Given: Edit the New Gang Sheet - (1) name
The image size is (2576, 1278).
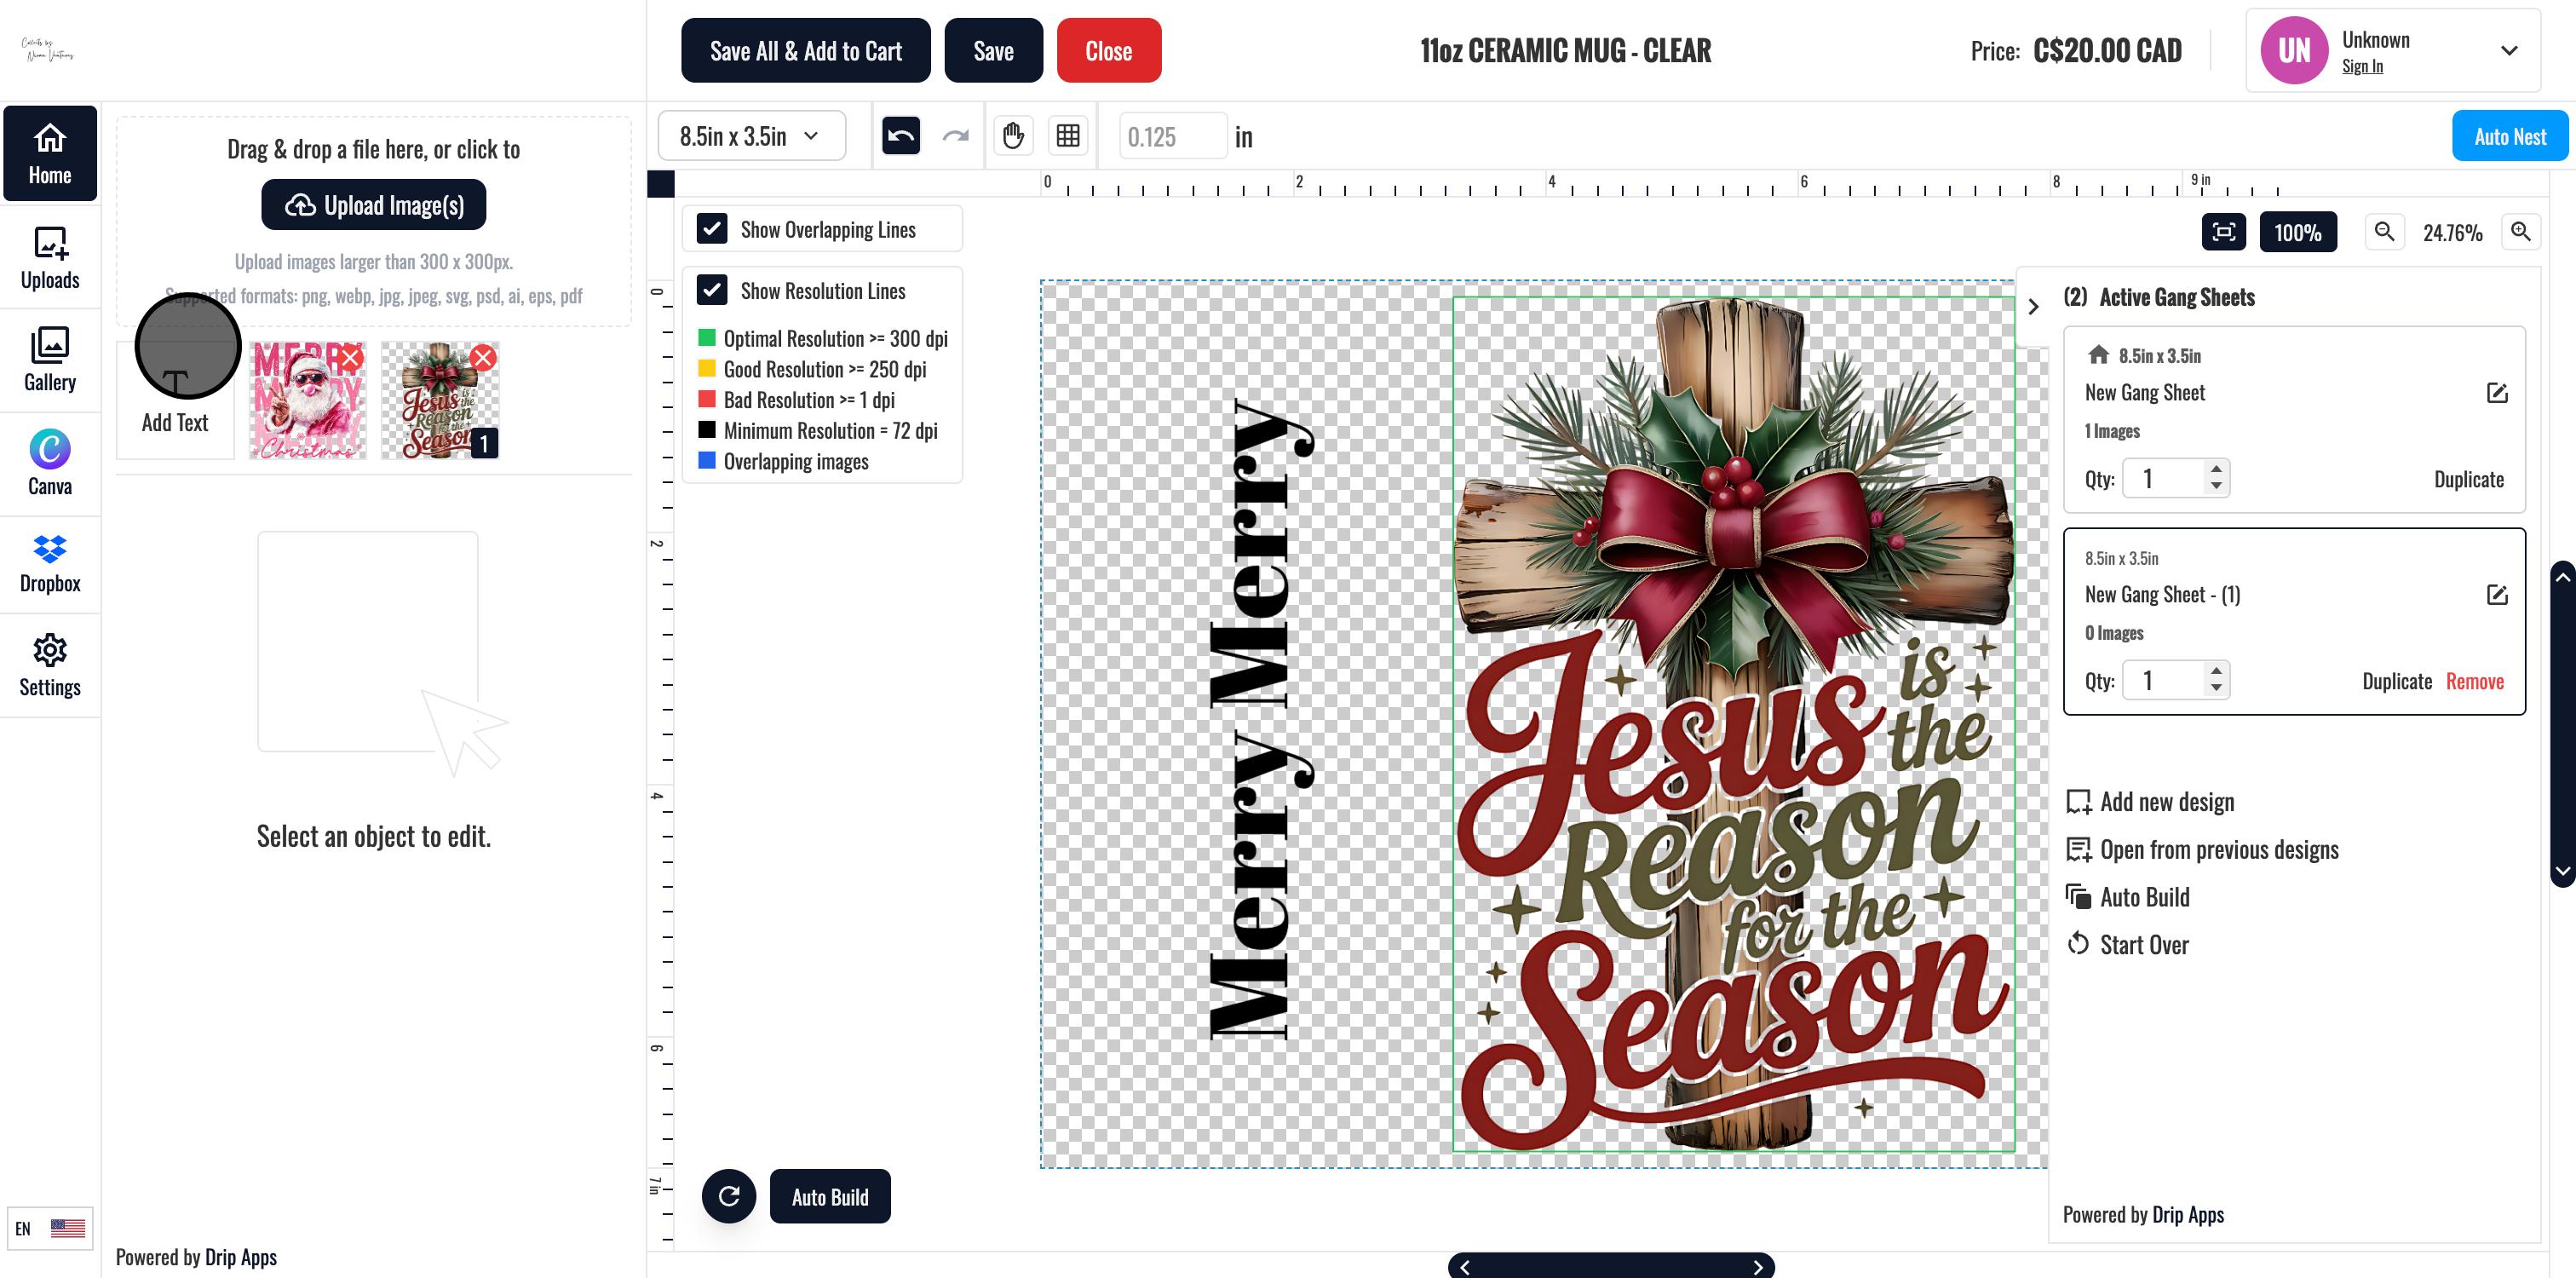Looking at the screenshot, I should 2496,595.
